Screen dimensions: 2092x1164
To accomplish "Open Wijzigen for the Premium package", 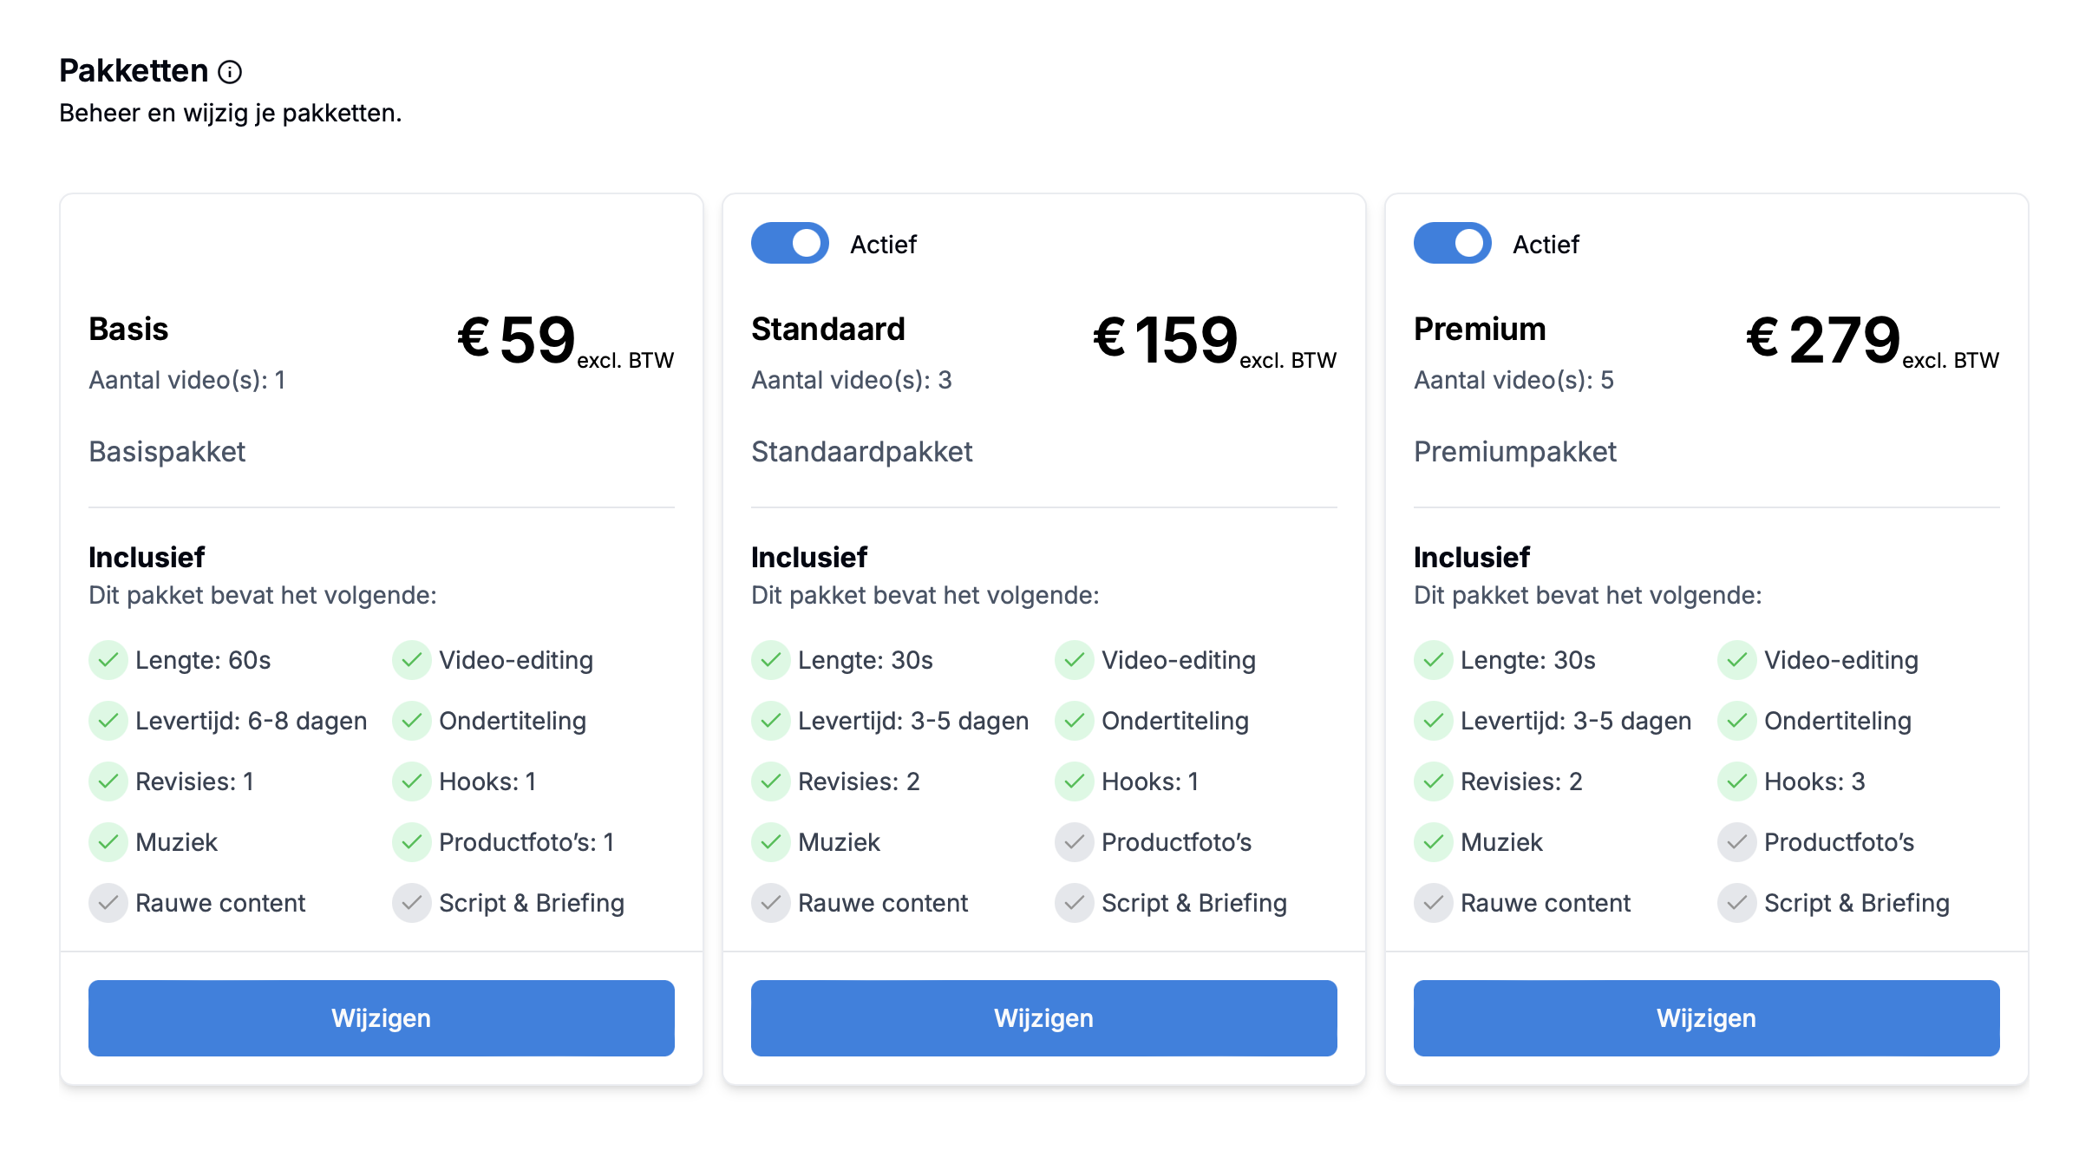I will (x=1707, y=1018).
